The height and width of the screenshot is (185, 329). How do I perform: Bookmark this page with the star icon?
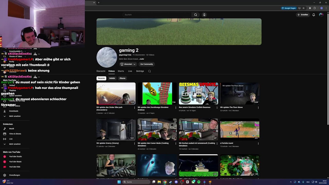point(304,8)
